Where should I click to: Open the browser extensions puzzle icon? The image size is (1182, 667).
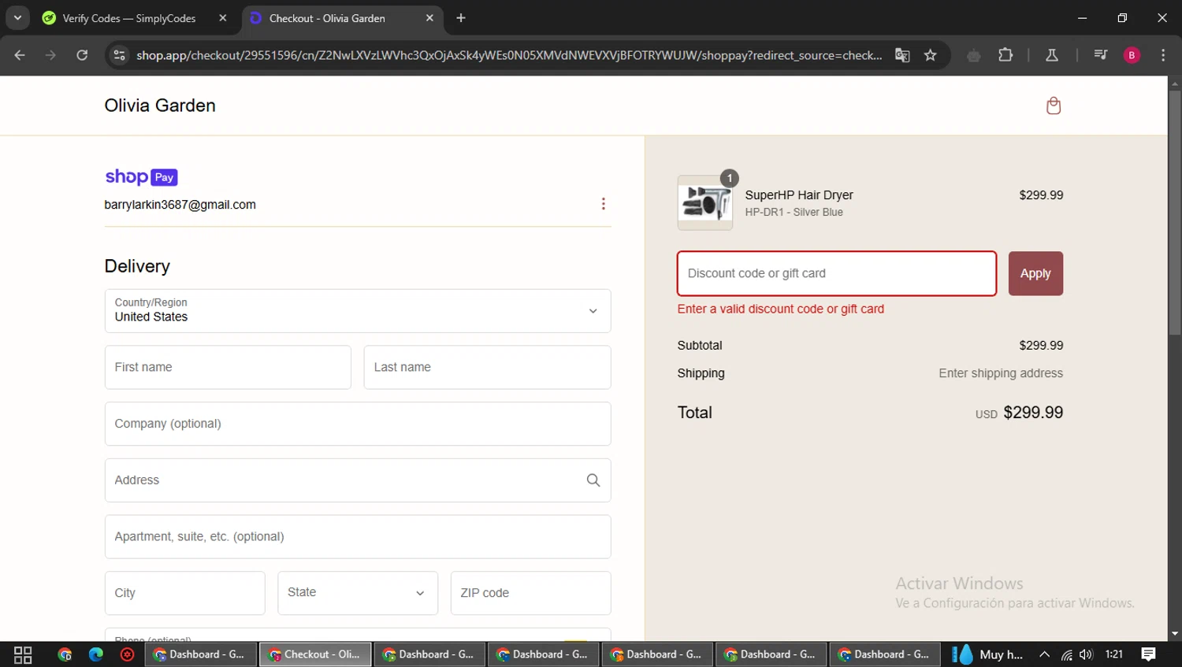(1005, 55)
